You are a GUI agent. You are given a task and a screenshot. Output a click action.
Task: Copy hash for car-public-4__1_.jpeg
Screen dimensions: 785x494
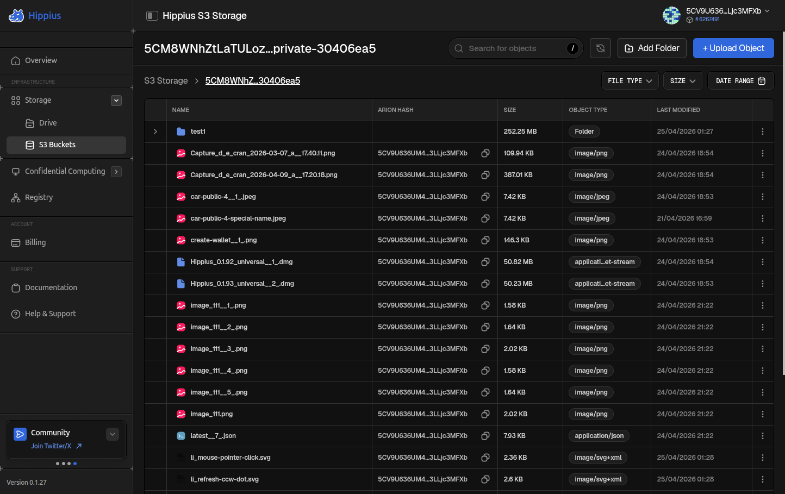(x=485, y=197)
